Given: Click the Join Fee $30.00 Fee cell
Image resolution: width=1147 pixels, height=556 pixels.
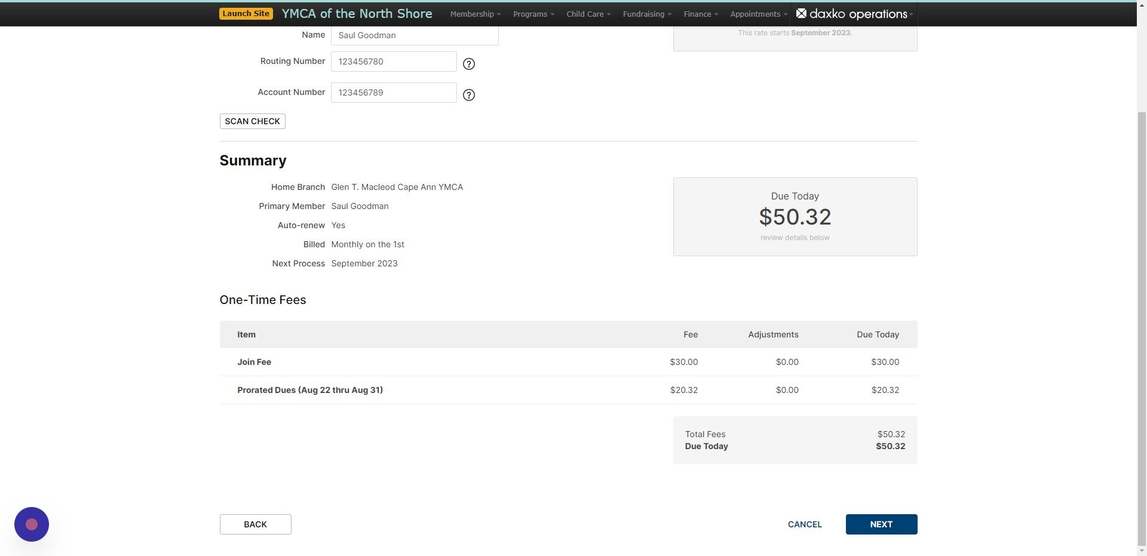Looking at the screenshot, I should point(683,362).
